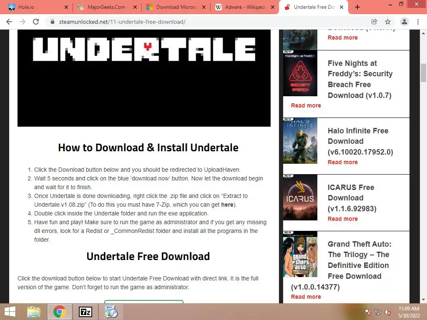The width and height of the screenshot is (427, 320).
Task: Open a new tab with the plus button
Action: (x=357, y=7)
